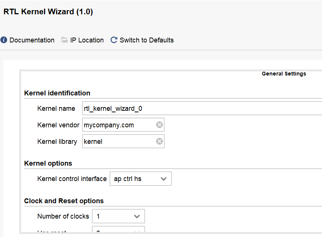The image size is (322, 237).
Task: Click the Switch to Defaults refresh icon
Action: [114, 40]
